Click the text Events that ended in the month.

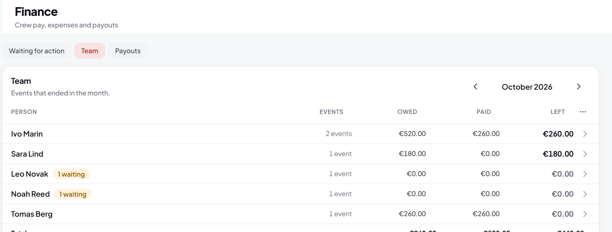(x=60, y=93)
